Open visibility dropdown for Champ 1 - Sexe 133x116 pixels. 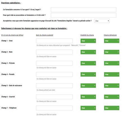click(88, 41)
